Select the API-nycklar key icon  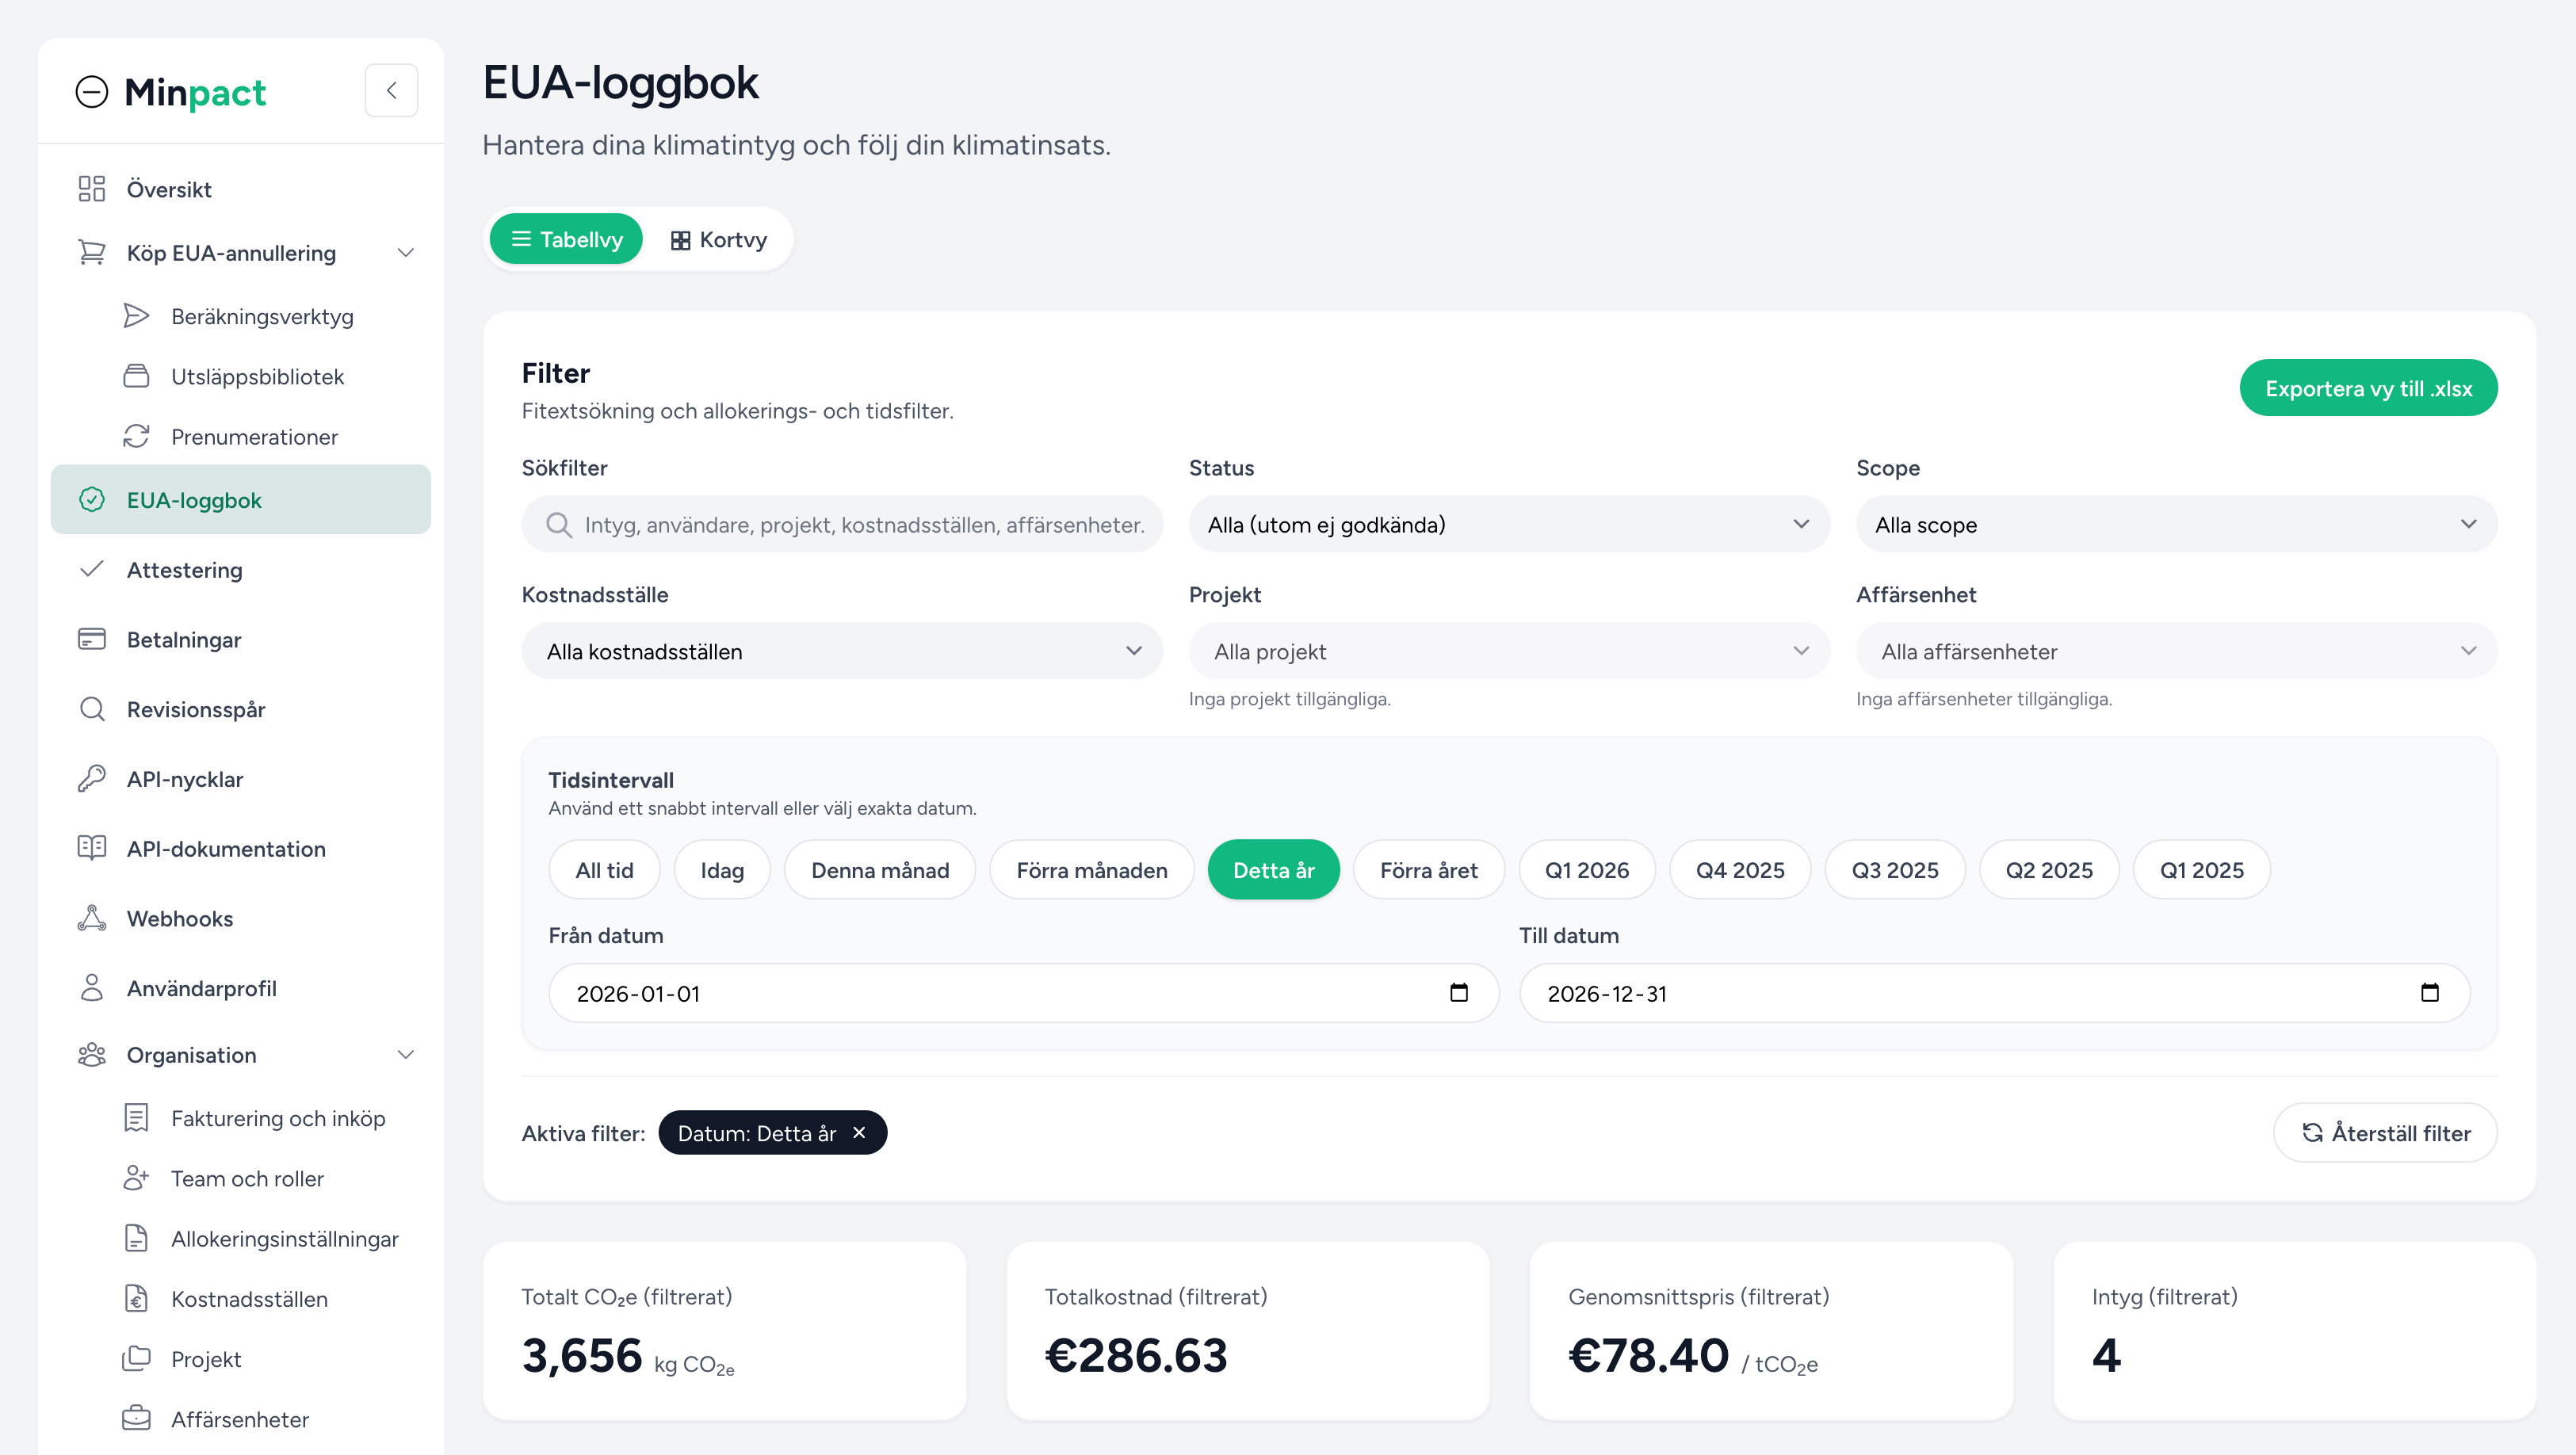pyautogui.click(x=92, y=778)
